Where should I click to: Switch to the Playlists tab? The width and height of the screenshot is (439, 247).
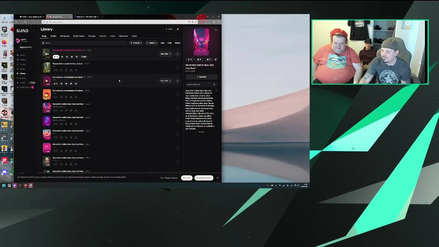(x=53, y=36)
